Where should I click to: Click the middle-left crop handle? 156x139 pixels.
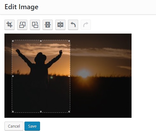tap(13, 76)
